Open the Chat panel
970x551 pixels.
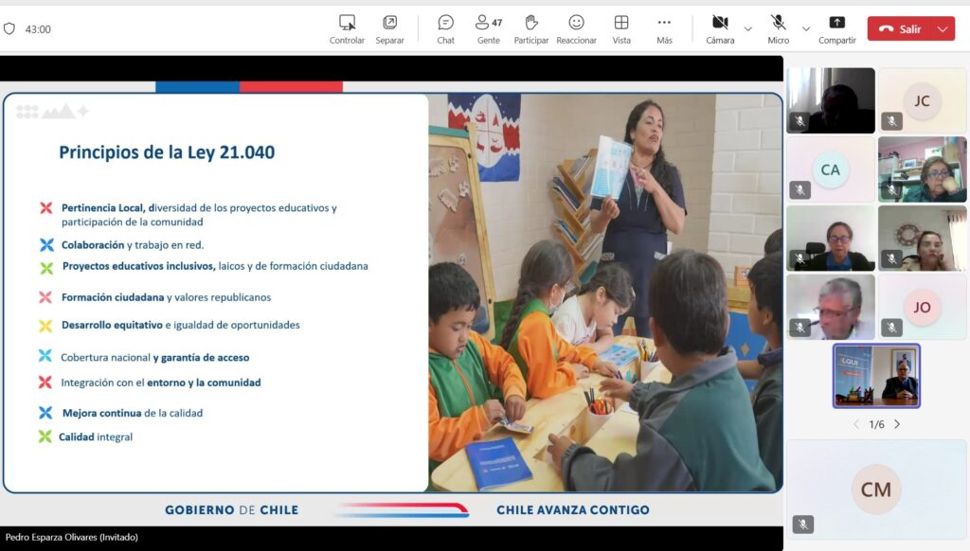[x=445, y=28]
